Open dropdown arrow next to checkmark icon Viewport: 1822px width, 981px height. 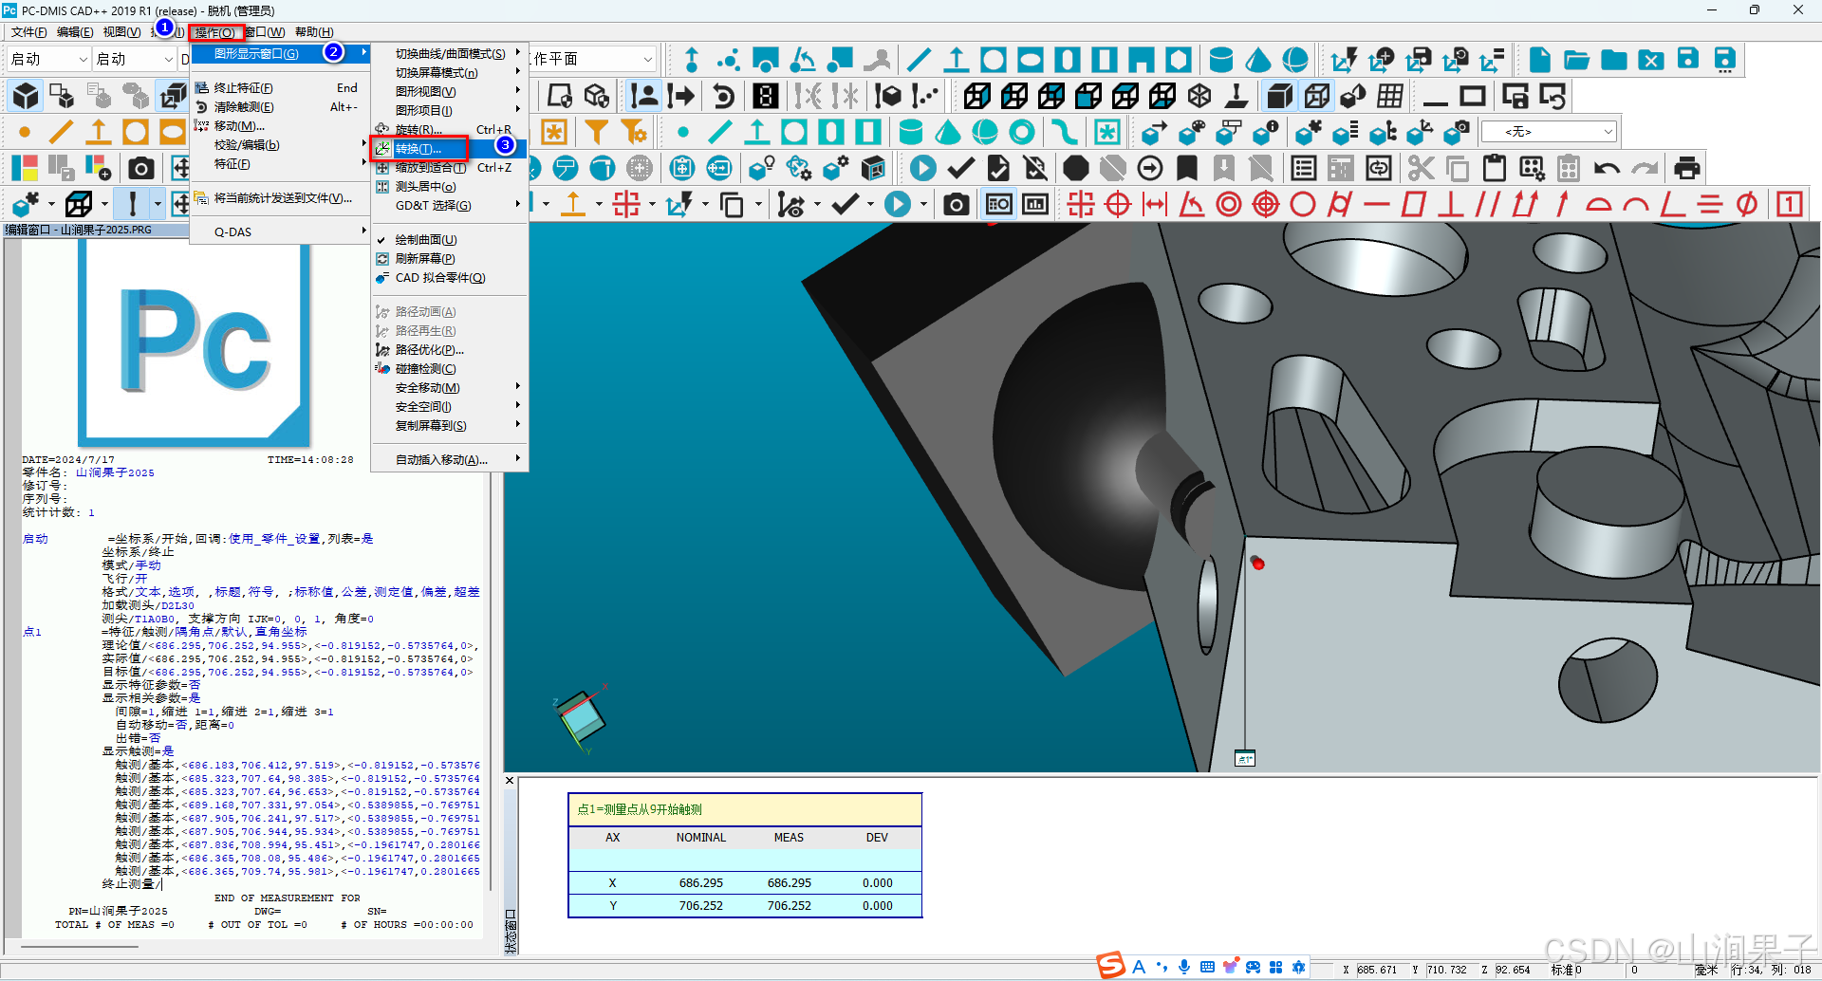(870, 204)
